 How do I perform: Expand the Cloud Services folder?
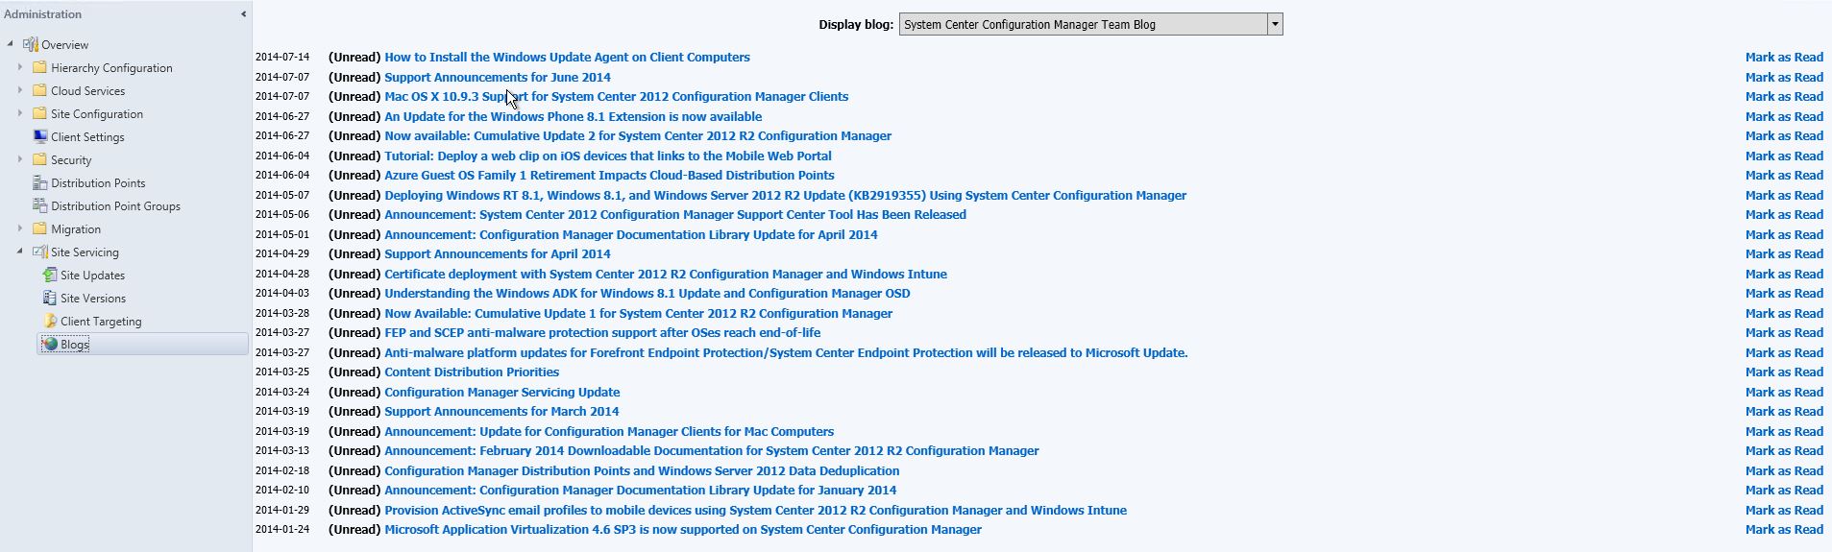point(20,90)
